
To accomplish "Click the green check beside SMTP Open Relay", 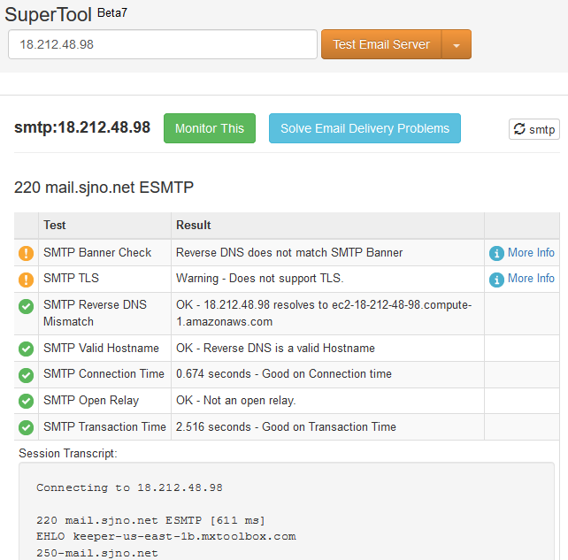I will pos(27,401).
